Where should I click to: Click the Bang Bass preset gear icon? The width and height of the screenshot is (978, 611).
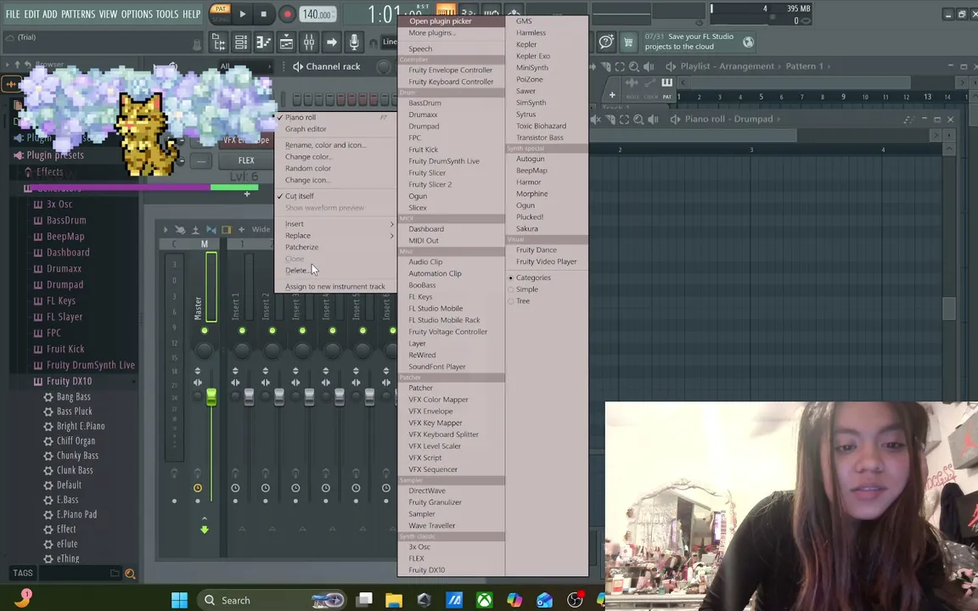tap(48, 396)
